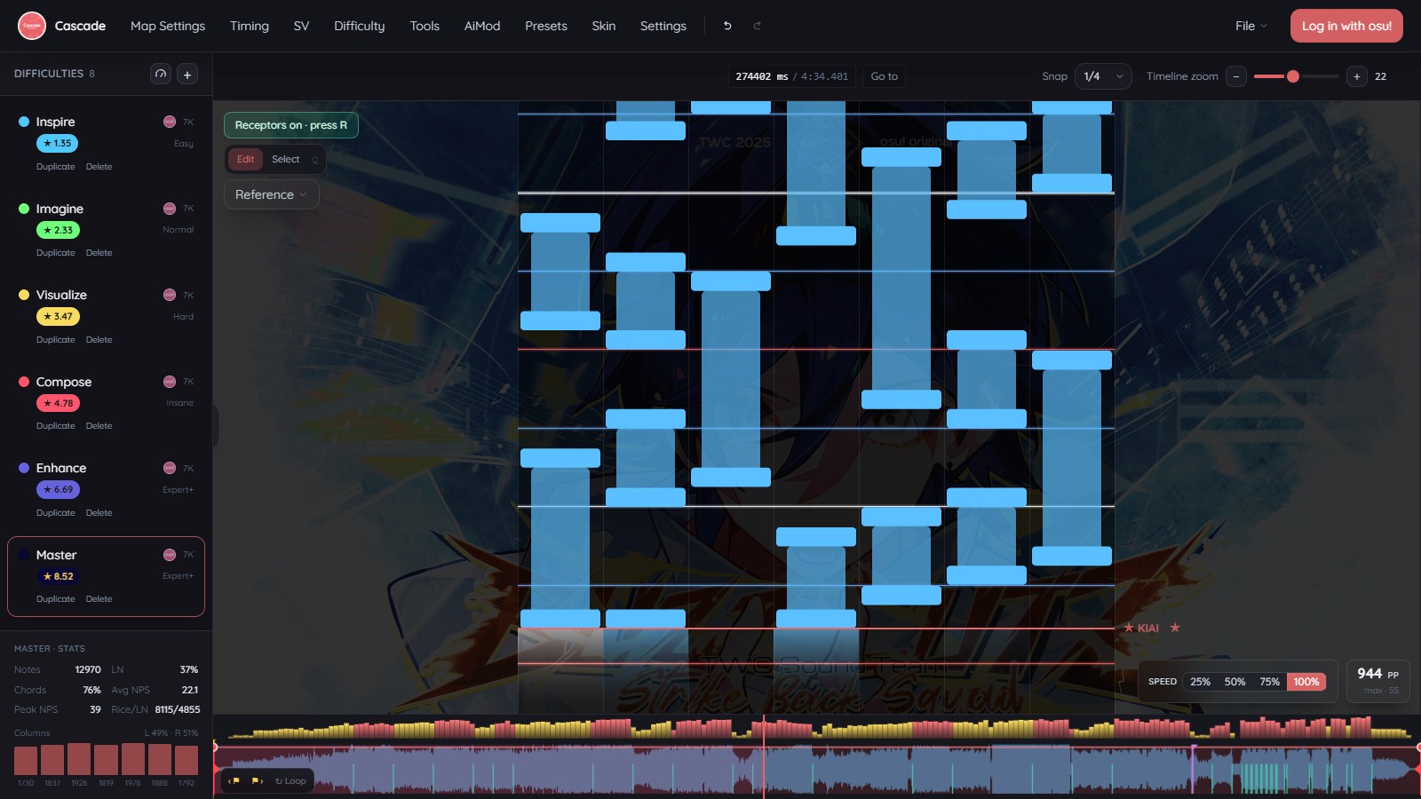Delete the Imagine difficulty
The image size is (1421, 799).
click(x=99, y=253)
